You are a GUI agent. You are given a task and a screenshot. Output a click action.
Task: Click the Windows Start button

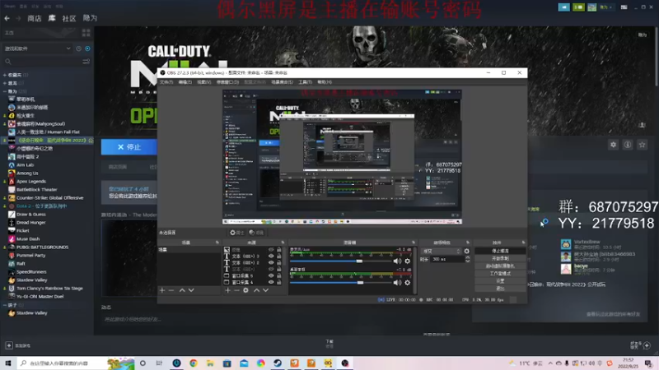pyautogui.click(x=8, y=363)
